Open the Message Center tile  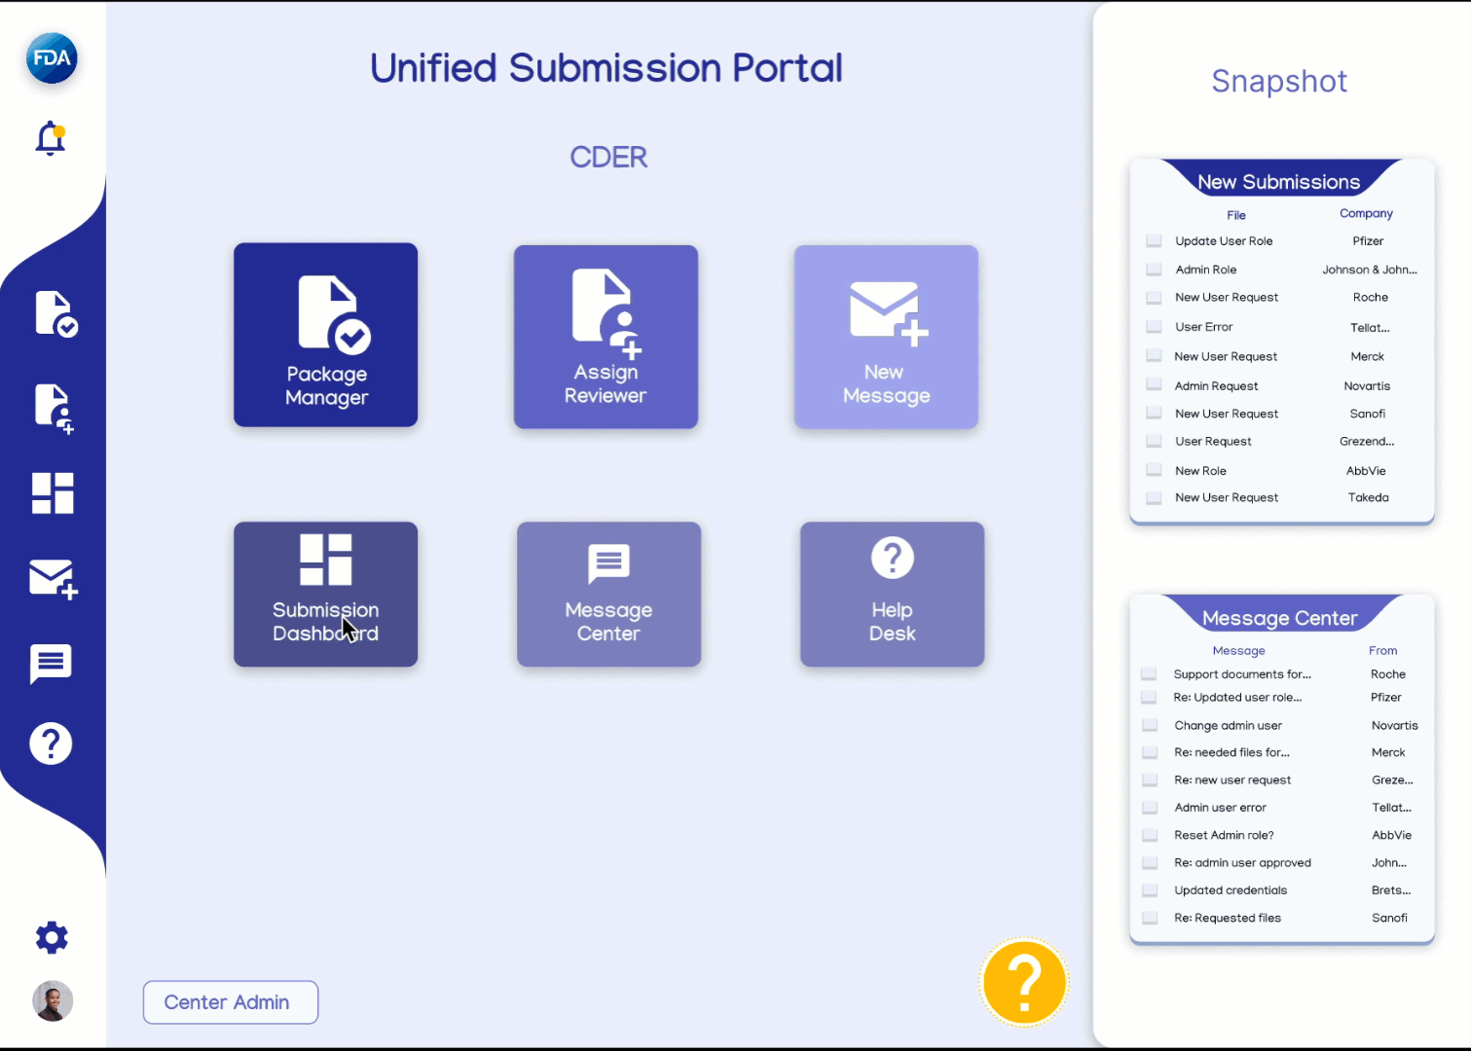pos(608,595)
